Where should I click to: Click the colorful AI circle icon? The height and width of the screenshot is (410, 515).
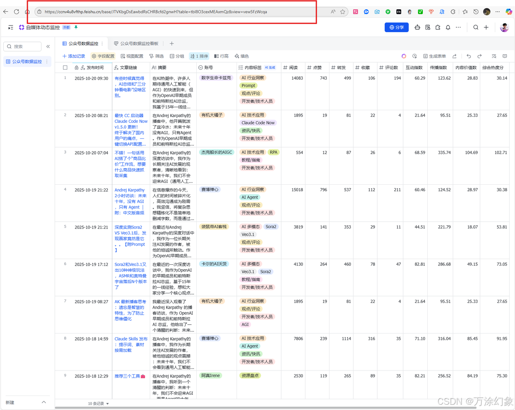pos(404,56)
